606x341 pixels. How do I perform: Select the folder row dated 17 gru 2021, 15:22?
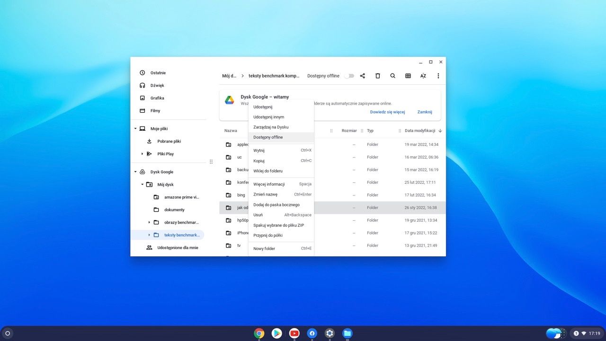click(x=332, y=233)
